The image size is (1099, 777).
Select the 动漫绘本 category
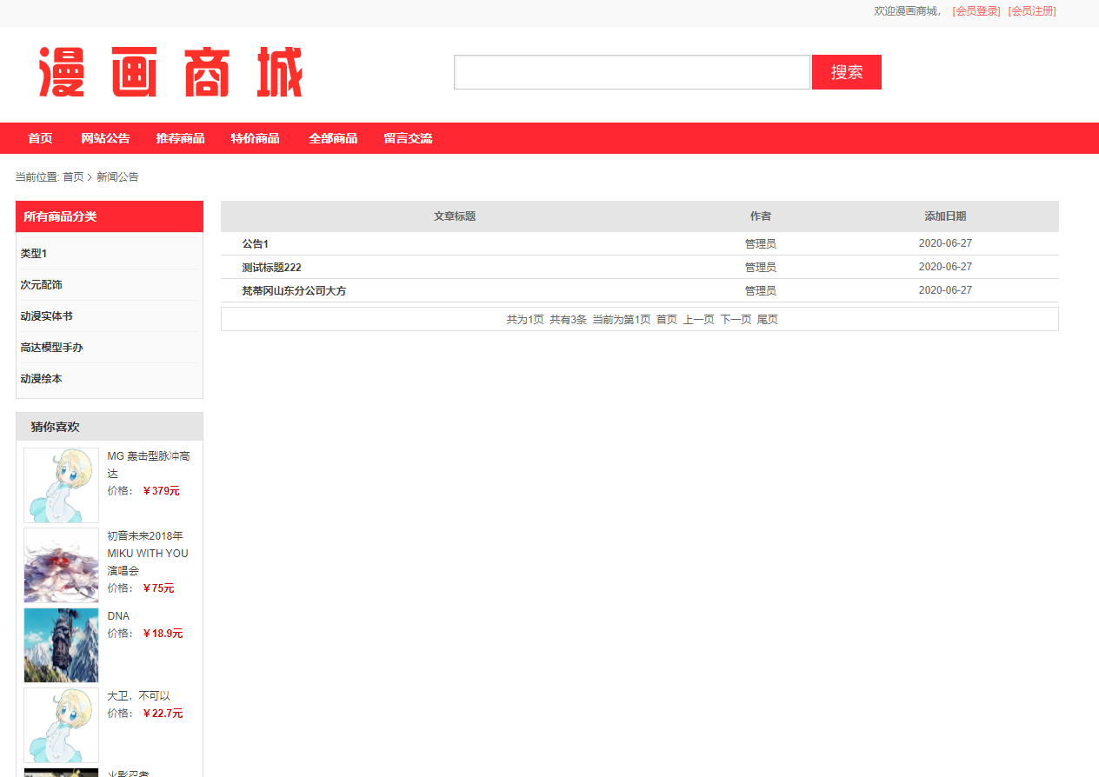pyautogui.click(x=41, y=379)
